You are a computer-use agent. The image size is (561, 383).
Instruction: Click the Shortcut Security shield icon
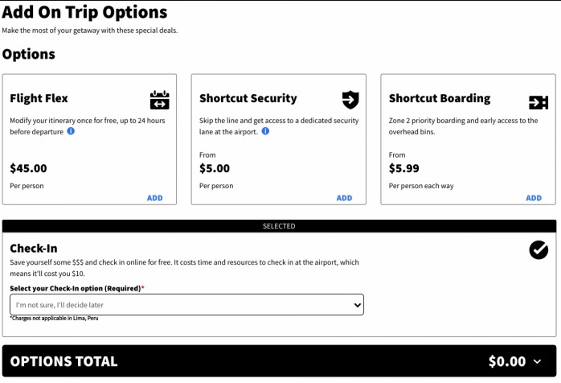point(350,100)
